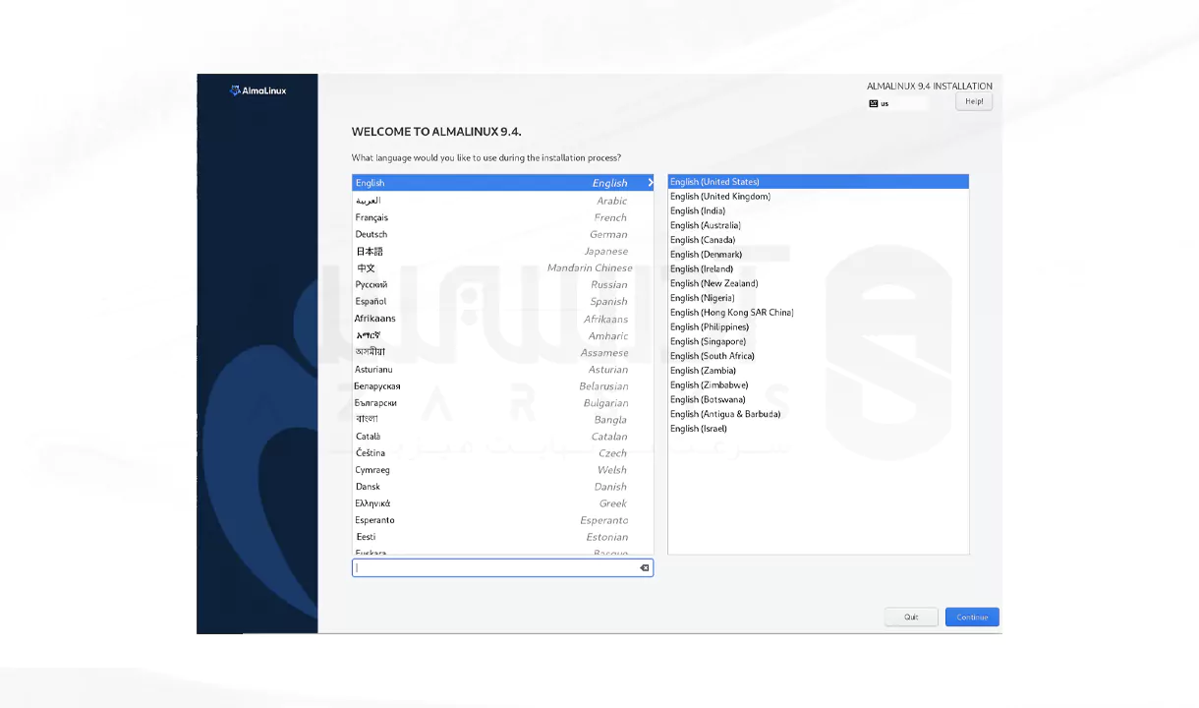The height and width of the screenshot is (708, 1199).
Task: Choose English (Botswana) locale
Action: [818, 399]
